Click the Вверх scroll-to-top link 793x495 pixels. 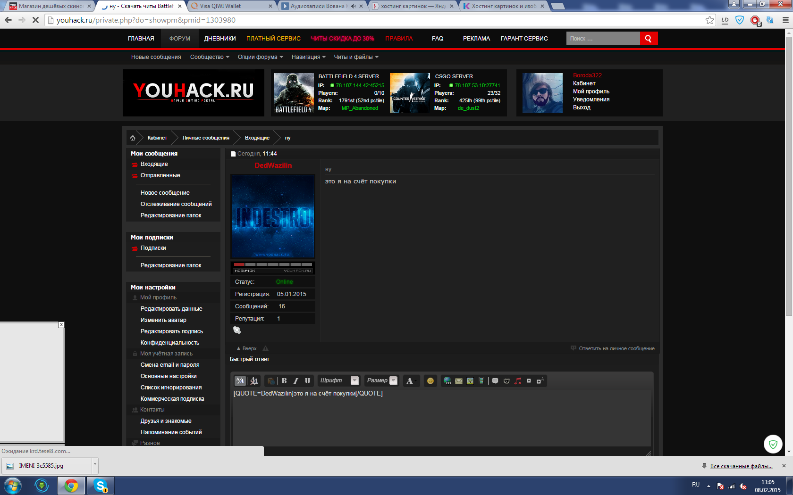[246, 349]
